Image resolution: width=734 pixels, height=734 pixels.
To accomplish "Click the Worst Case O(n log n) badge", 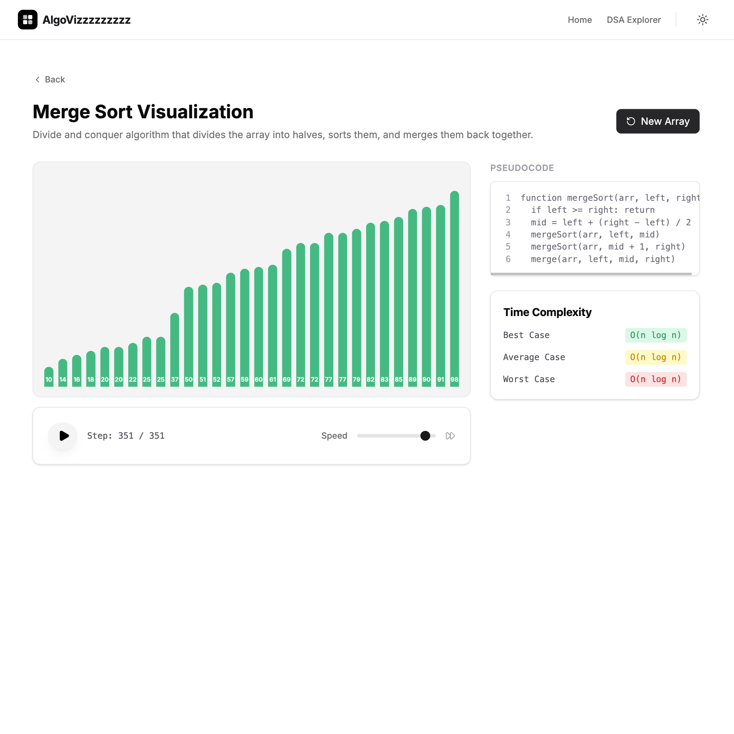I will (655, 379).
